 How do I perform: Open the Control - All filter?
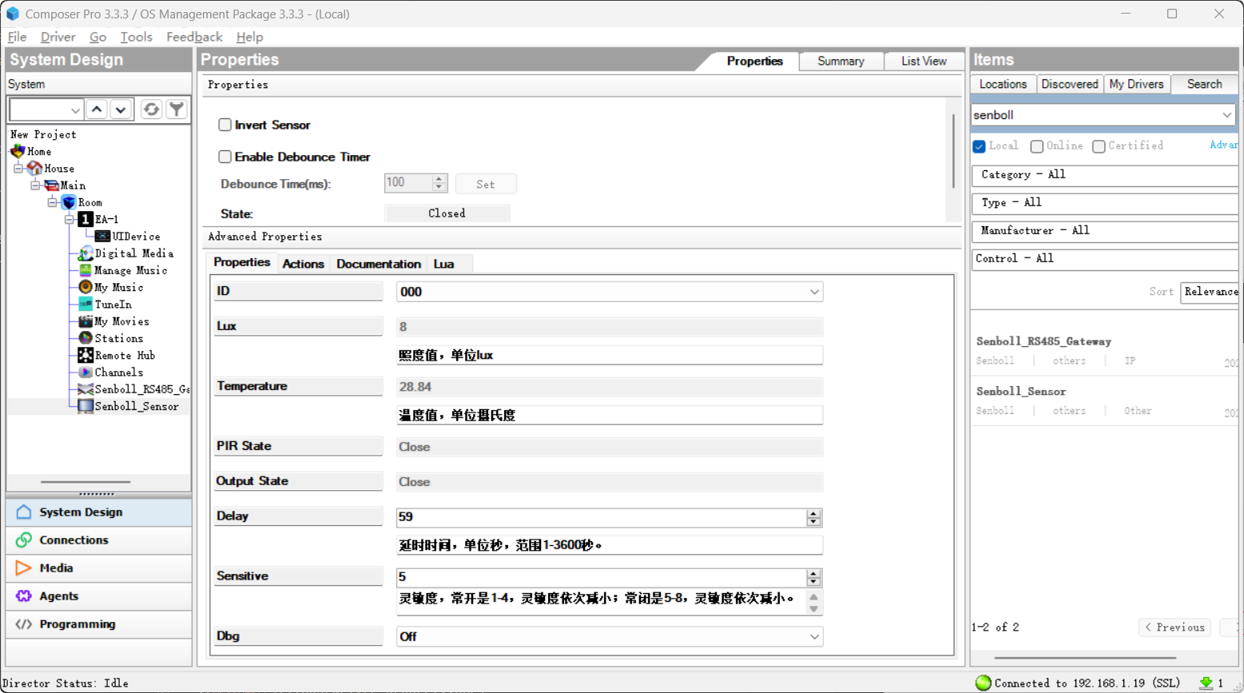tap(1105, 259)
